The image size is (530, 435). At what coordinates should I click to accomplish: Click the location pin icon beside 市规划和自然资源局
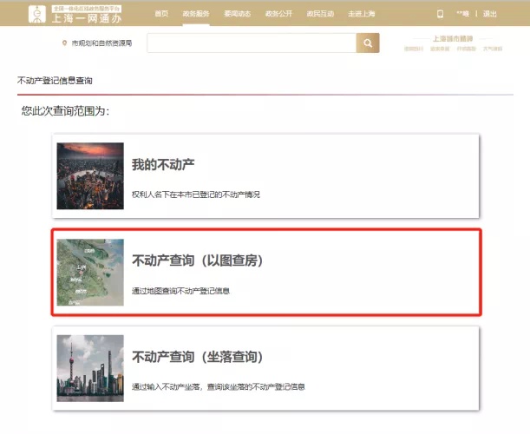pos(65,43)
